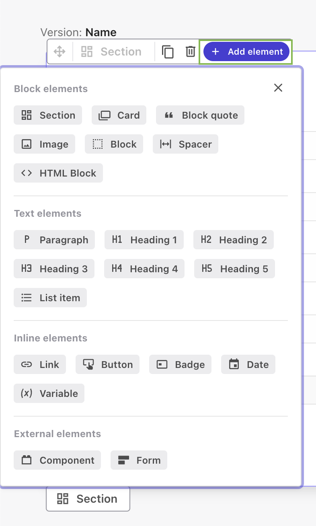Insert a Heading 5 element
Image resolution: width=316 pixels, height=526 pixels.
pyautogui.click(x=234, y=269)
